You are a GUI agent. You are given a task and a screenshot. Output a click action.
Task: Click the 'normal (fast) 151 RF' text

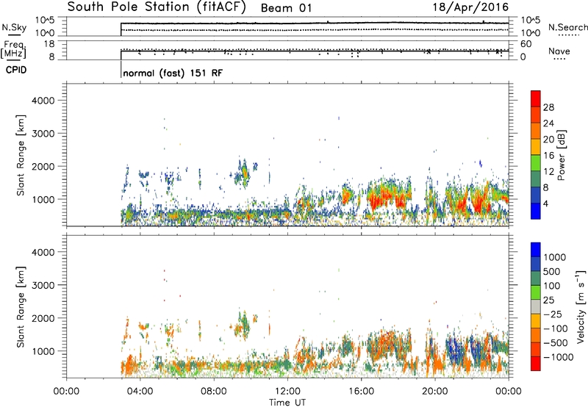click(x=173, y=73)
